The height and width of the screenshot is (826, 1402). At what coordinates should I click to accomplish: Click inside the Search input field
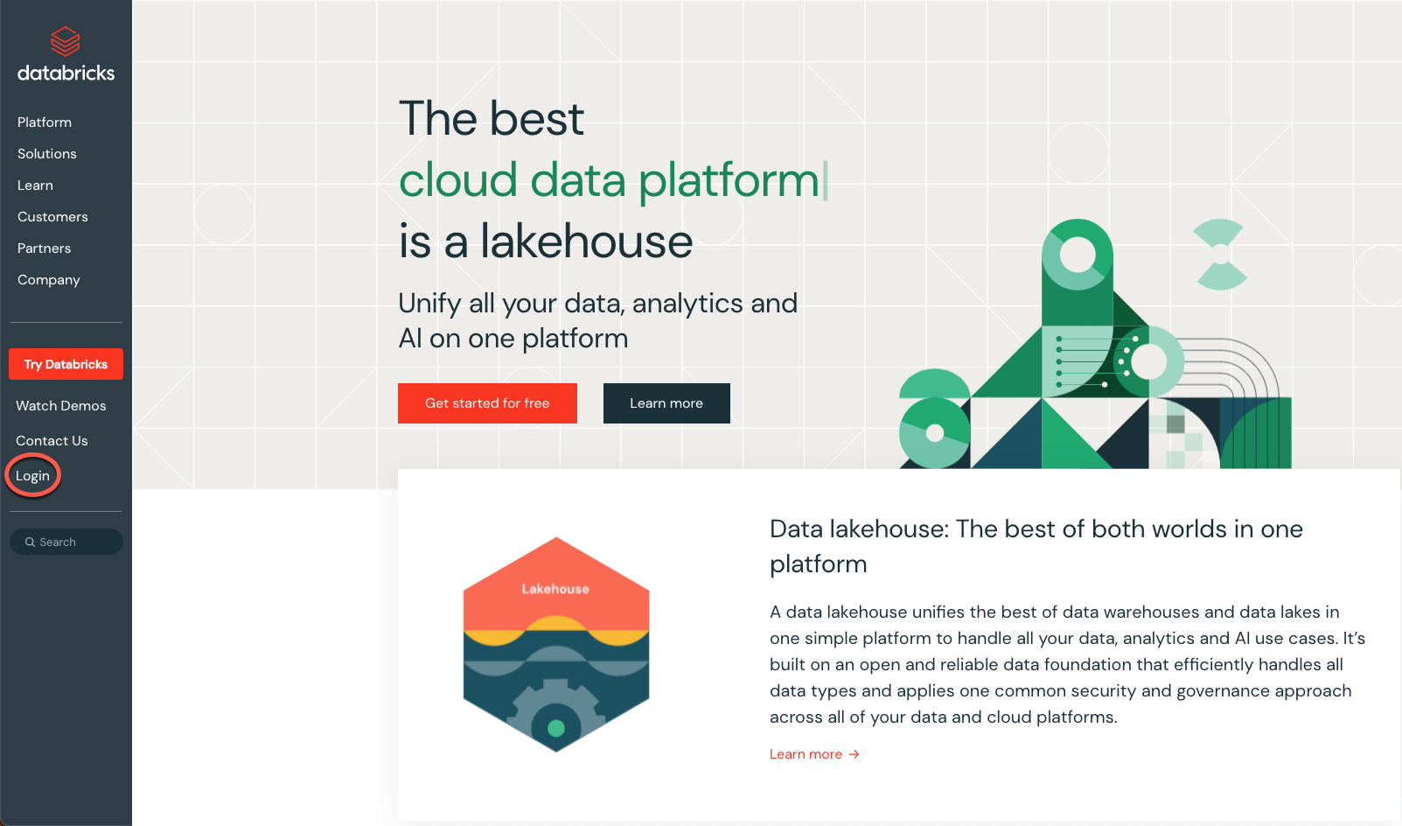pyautogui.click(x=66, y=542)
